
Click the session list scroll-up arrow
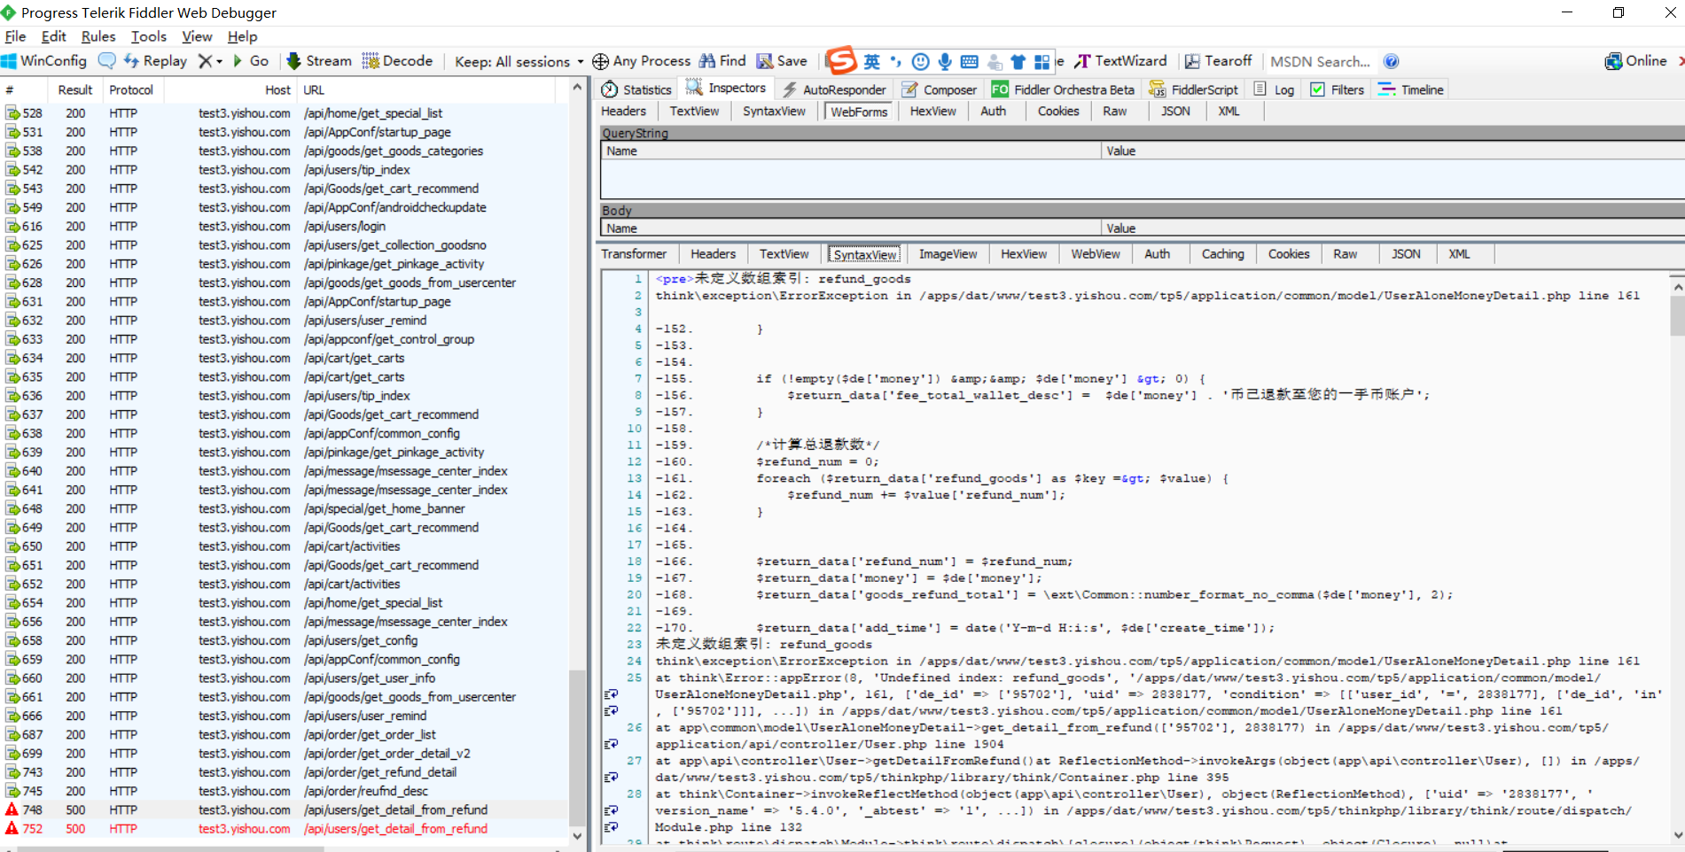point(577,88)
